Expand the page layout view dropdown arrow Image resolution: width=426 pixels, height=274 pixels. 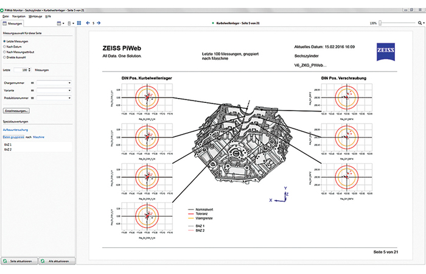(63, 23)
